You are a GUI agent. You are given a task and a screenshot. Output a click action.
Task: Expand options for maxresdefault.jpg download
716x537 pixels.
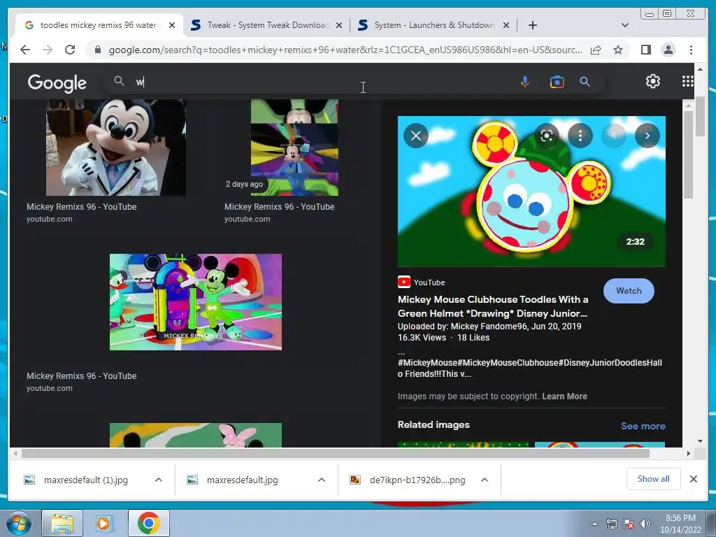322,480
